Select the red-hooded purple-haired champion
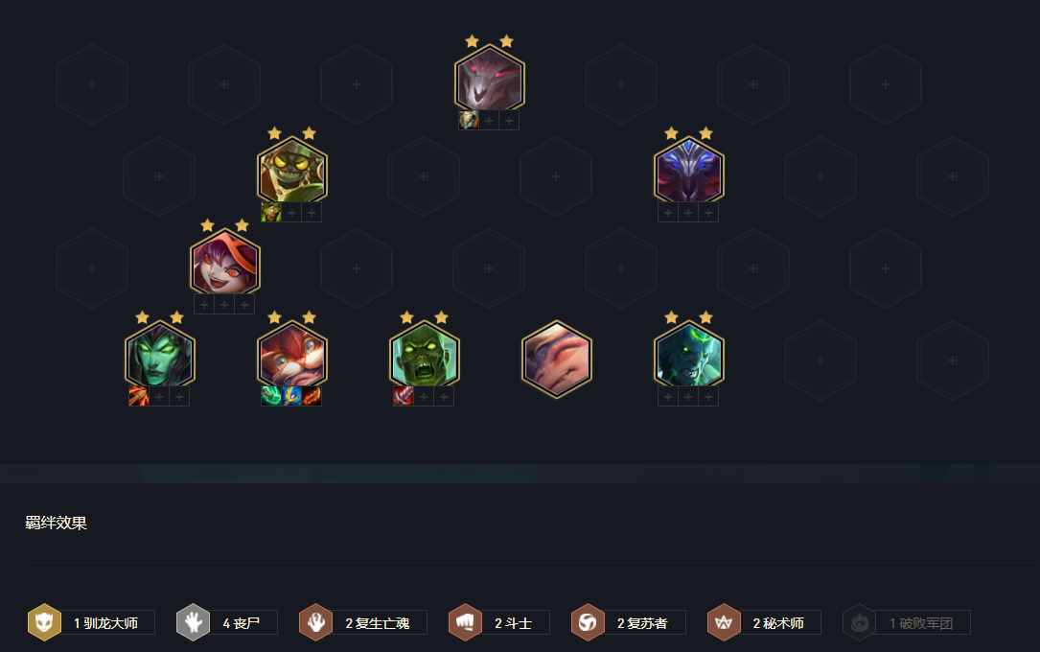Viewport: 1040px width, 652px height. 225,264
